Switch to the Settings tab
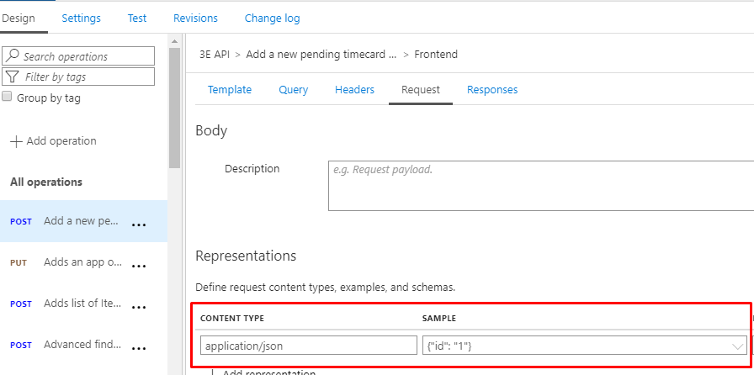The height and width of the screenshot is (375, 754). [x=82, y=18]
